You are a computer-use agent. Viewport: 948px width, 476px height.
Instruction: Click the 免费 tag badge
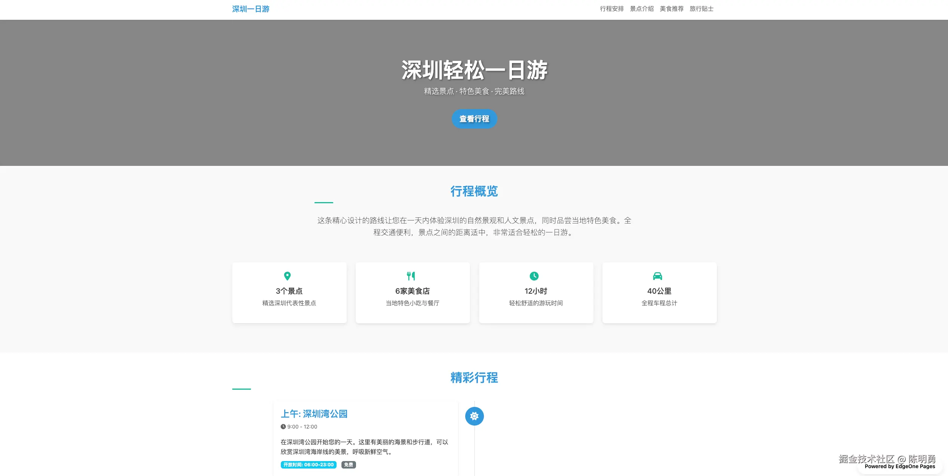(349, 465)
